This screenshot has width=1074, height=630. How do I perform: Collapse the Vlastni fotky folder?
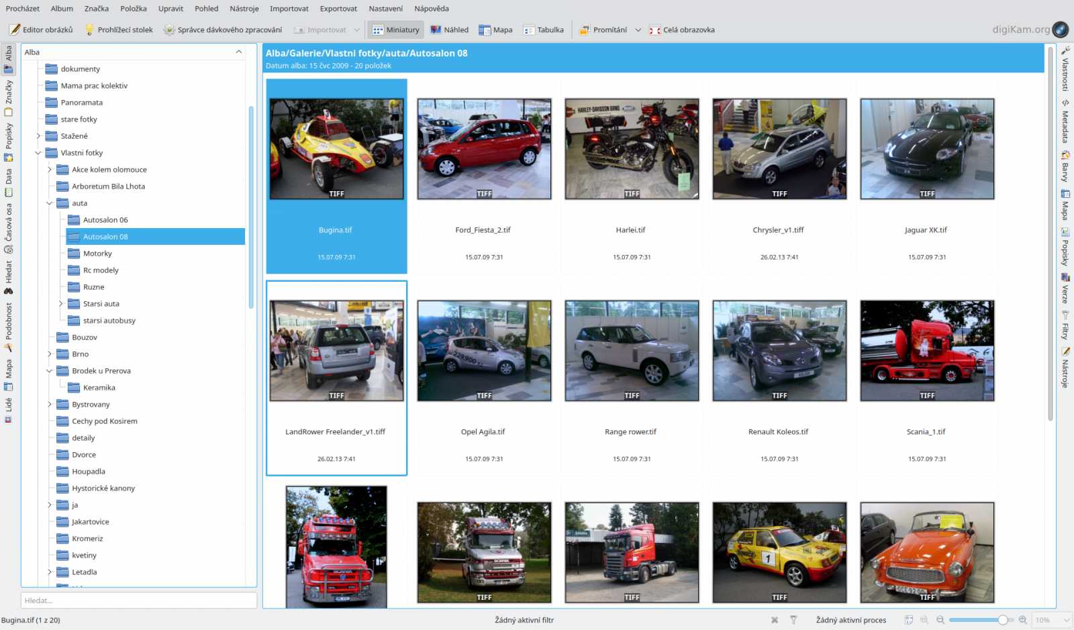(x=38, y=153)
